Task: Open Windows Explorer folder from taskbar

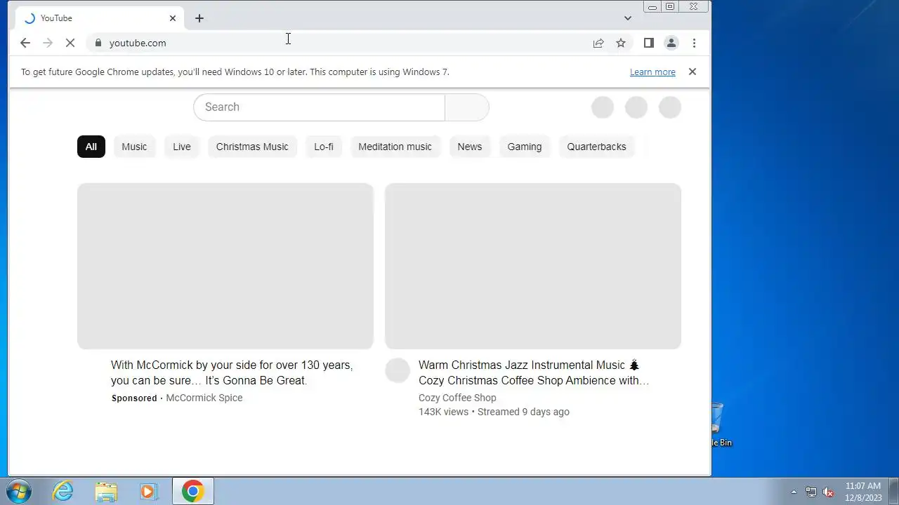Action: (106, 491)
